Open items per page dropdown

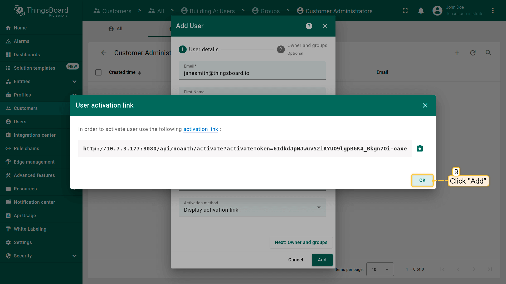[380, 269]
